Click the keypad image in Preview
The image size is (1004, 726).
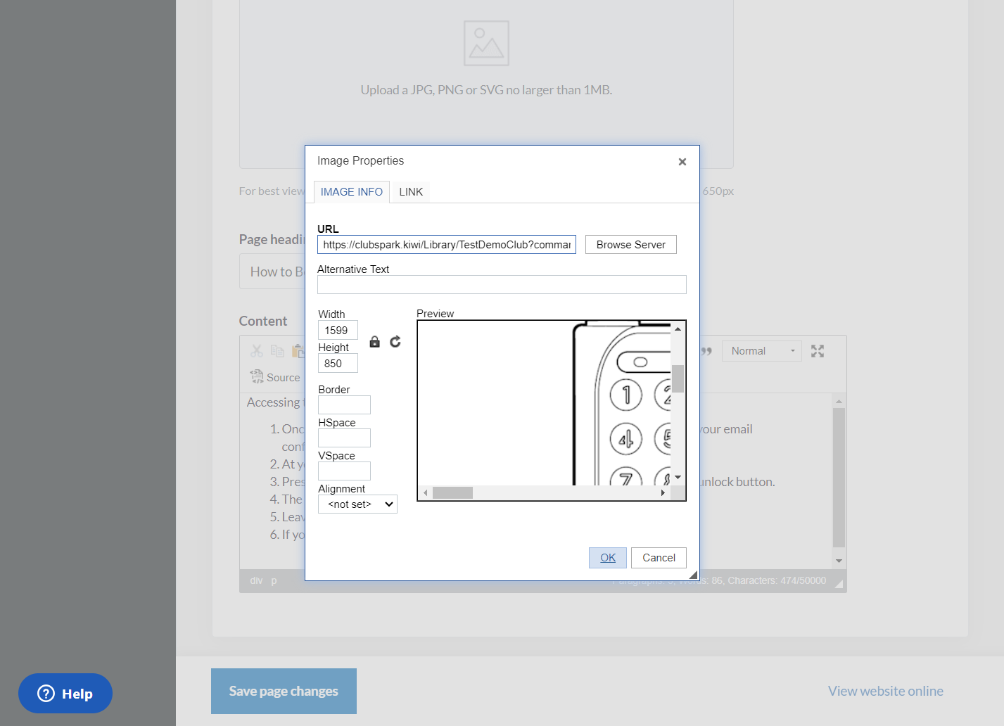click(621, 404)
